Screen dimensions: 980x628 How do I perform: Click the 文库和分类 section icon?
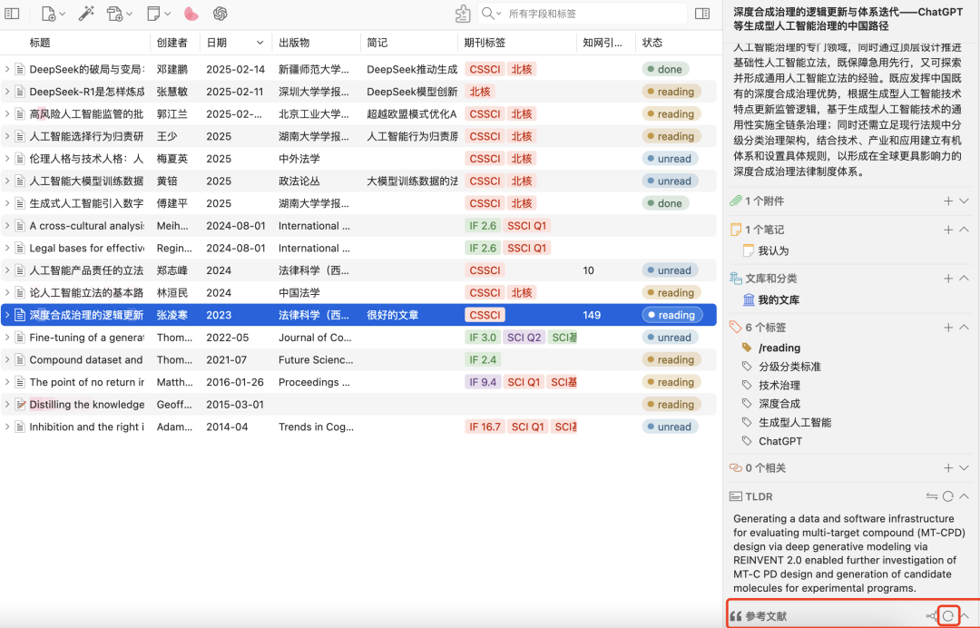[736, 279]
